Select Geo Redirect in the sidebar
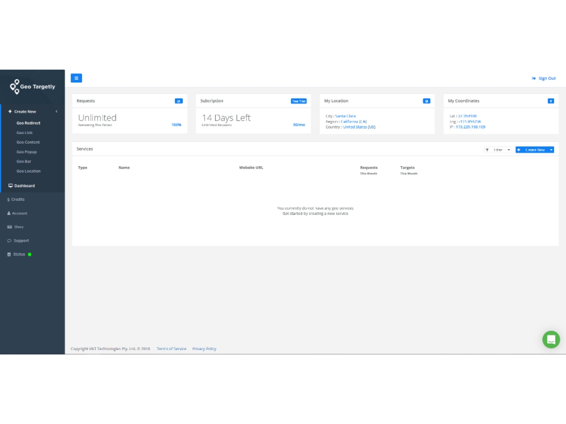 click(28, 123)
